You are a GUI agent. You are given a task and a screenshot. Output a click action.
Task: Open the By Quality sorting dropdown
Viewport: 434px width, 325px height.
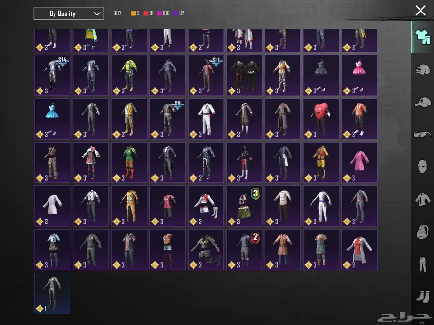click(x=68, y=13)
